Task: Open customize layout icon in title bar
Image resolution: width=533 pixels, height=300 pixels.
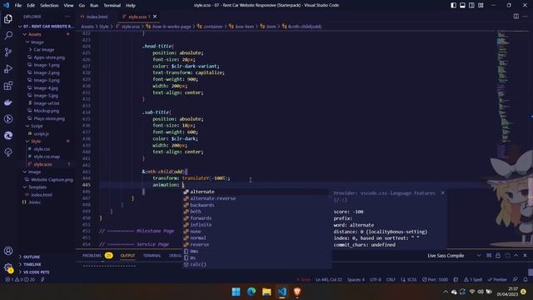Action: pos(481,6)
